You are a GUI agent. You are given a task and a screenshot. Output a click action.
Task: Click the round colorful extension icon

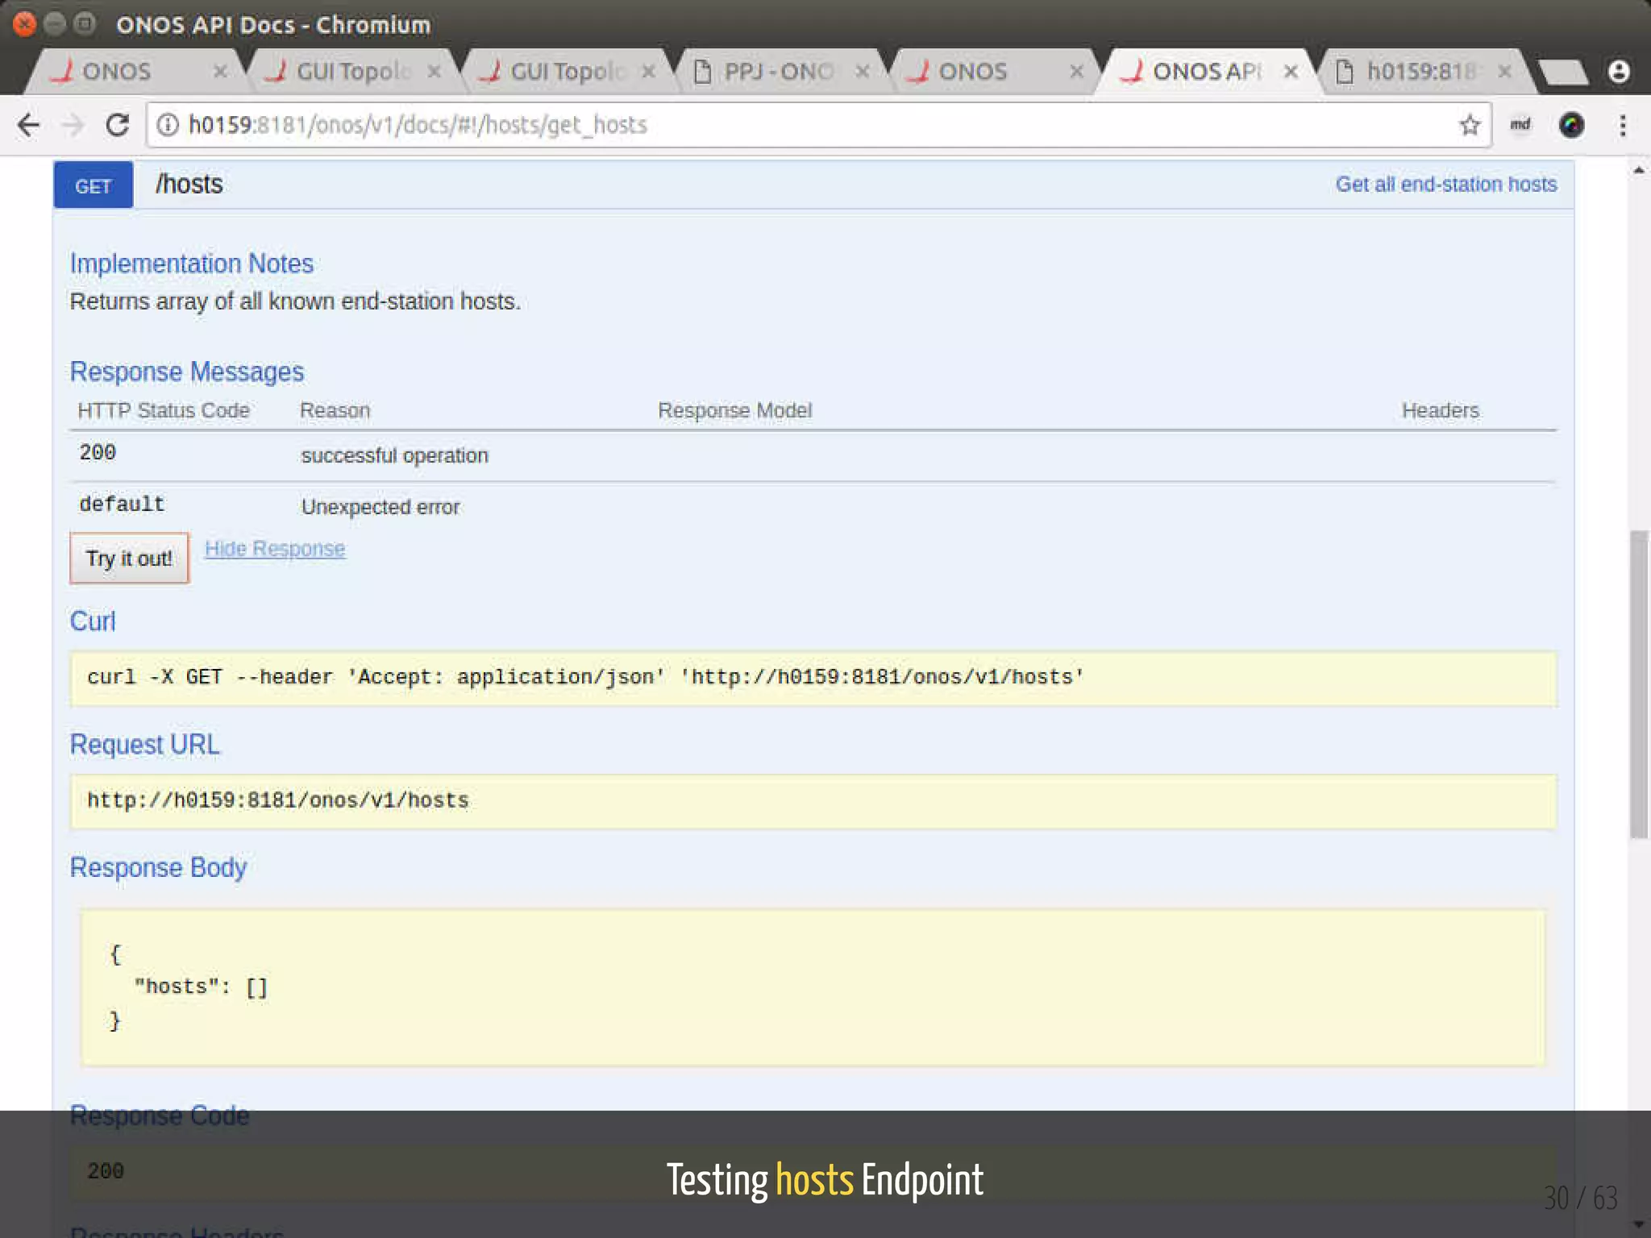tap(1571, 125)
